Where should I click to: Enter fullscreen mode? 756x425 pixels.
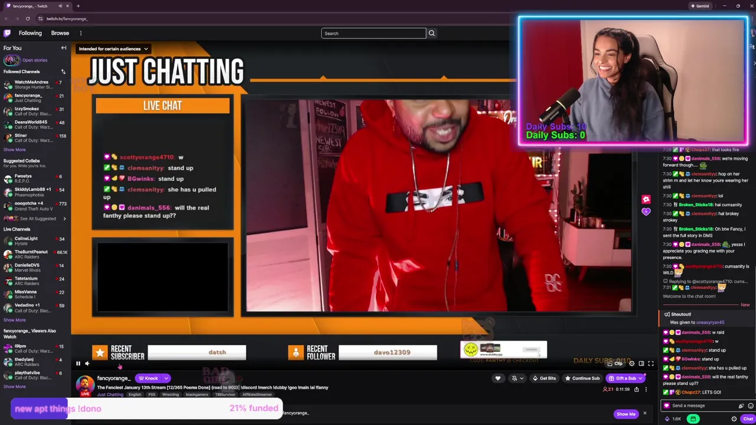pos(651,364)
